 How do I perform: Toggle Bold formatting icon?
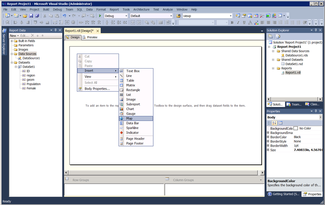click(232, 23)
